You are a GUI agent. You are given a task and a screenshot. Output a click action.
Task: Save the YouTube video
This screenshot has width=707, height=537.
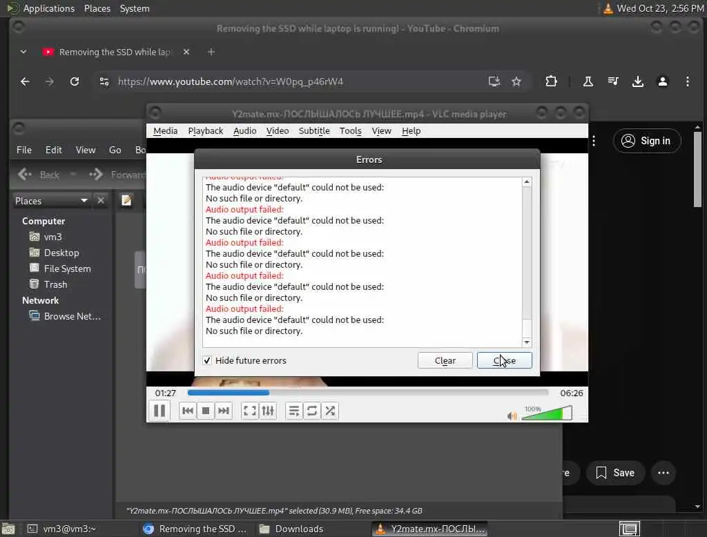[615, 473]
